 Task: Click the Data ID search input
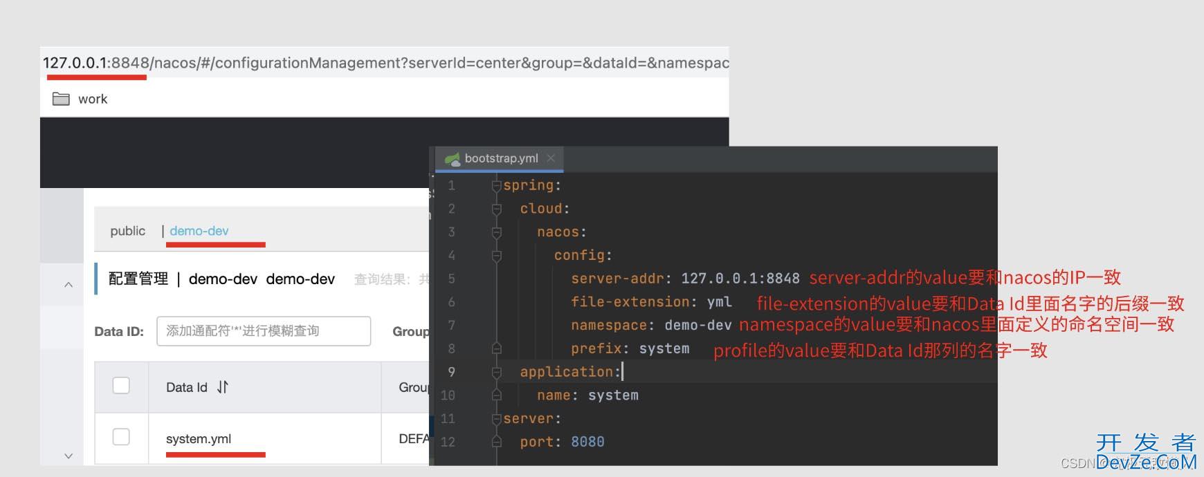[x=264, y=331]
